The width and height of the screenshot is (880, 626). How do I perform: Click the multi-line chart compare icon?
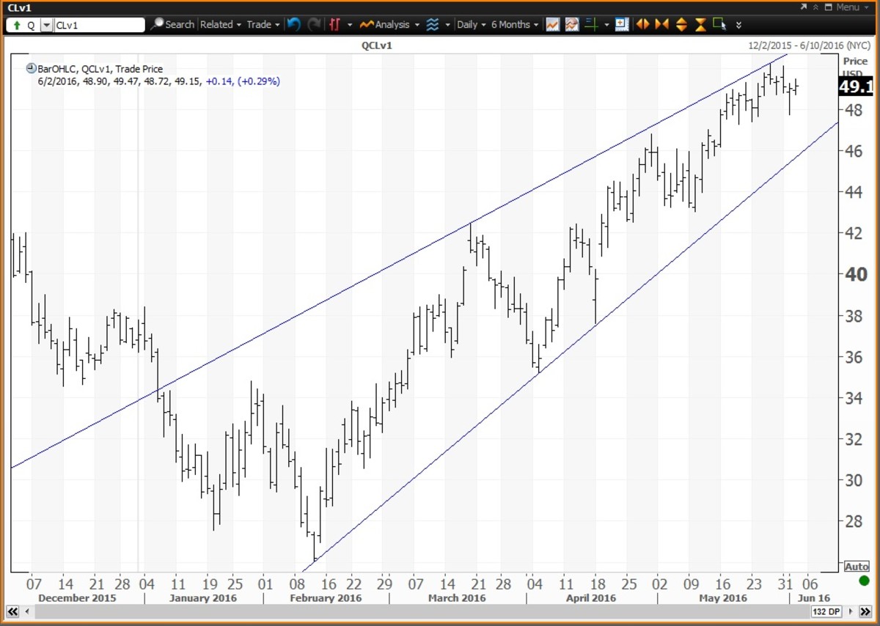point(571,24)
